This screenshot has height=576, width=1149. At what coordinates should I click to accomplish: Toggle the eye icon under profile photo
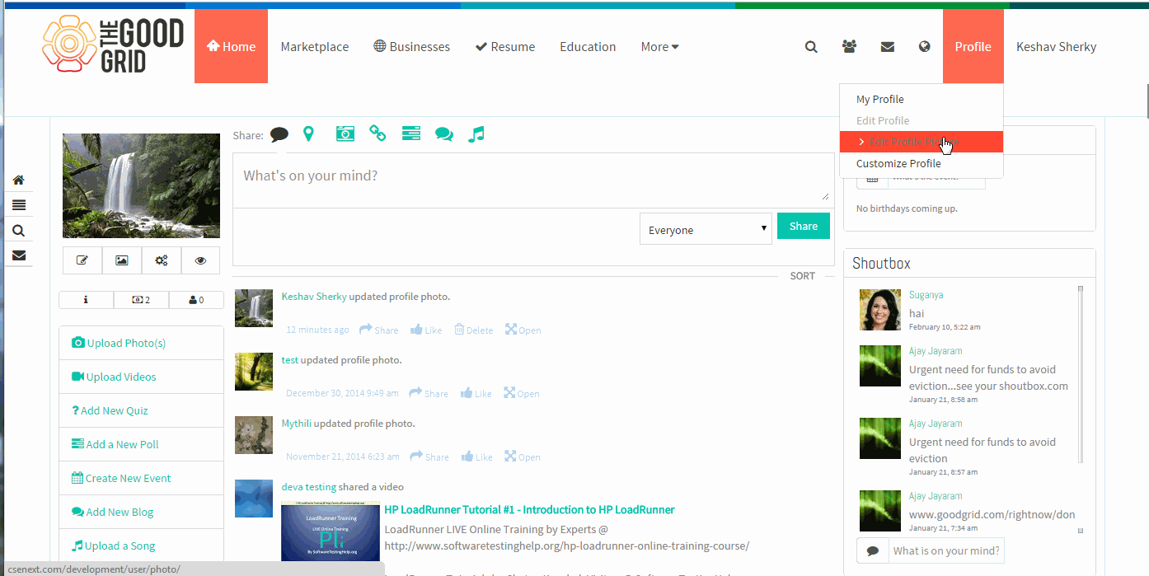click(x=200, y=260)
